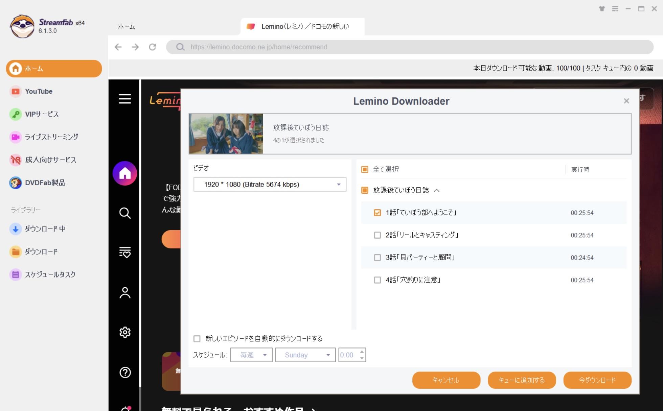Open the 毎週 schedule frequency dropdown

tap(251, 355)
